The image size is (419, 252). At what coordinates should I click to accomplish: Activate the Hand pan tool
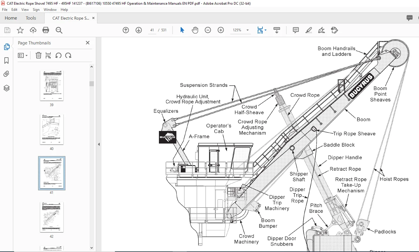(x=195, y=30)
